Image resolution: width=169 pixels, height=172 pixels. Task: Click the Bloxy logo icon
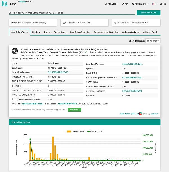tap(4, 4)
